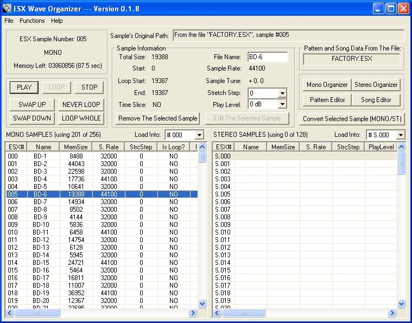Click mono list vertical scroll up arrow
The height and width of the screenshot is (323, 412).
202,147
